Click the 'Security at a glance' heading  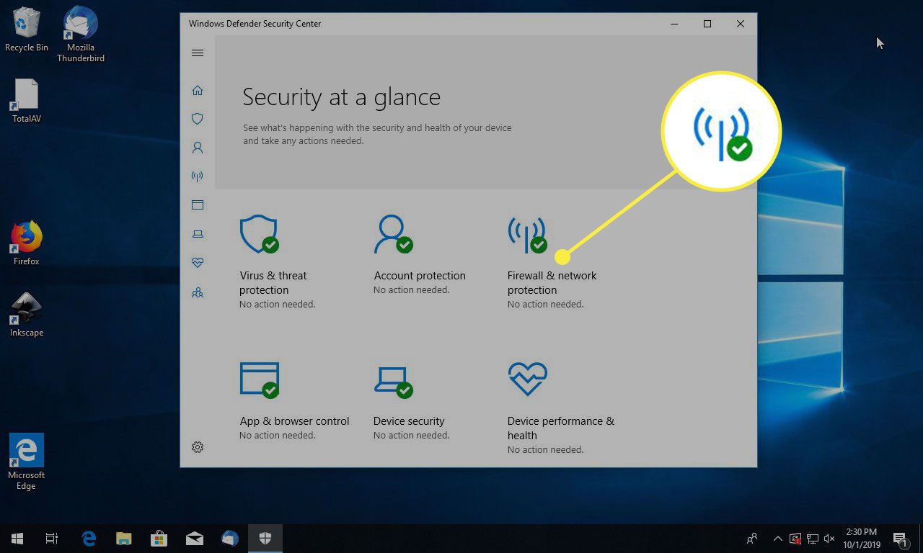341,97
